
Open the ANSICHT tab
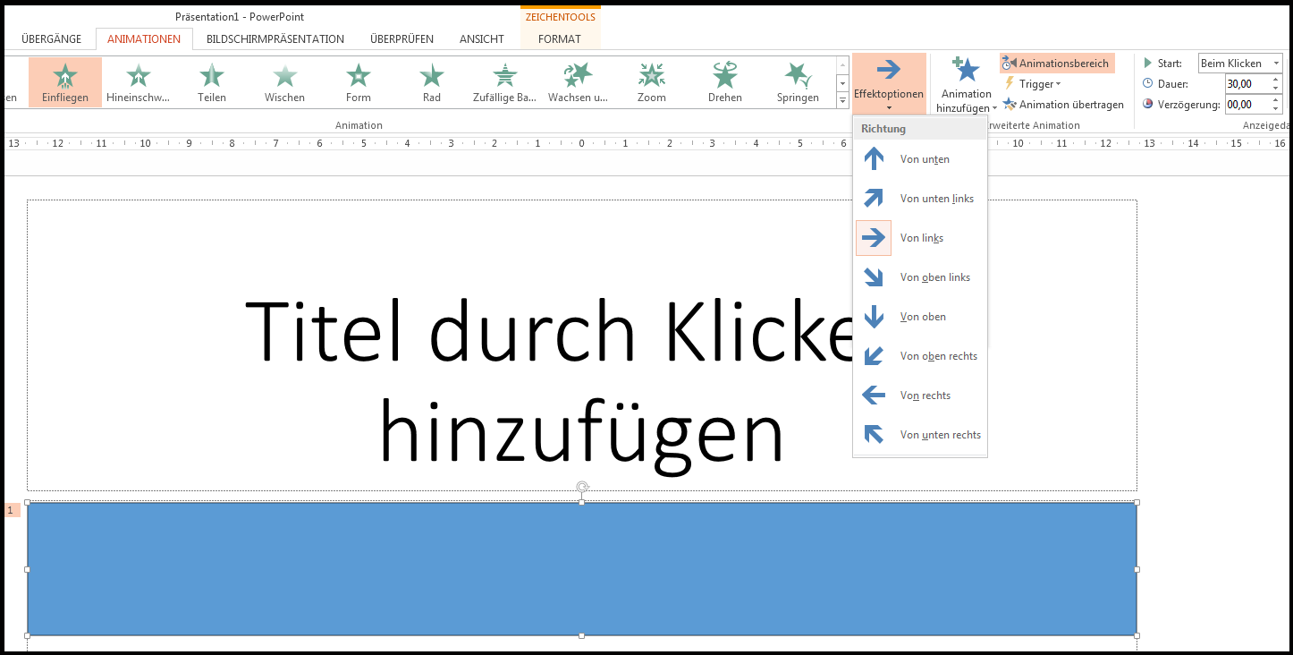coord(482,39)
